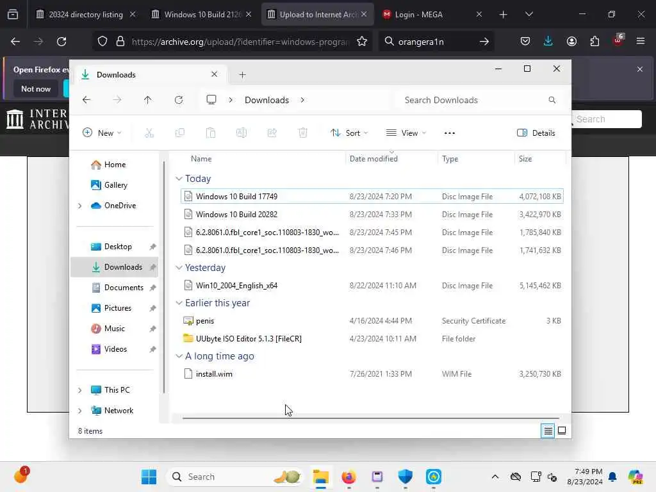Go up one folder level in Explorer

click(x=148, y=100)
